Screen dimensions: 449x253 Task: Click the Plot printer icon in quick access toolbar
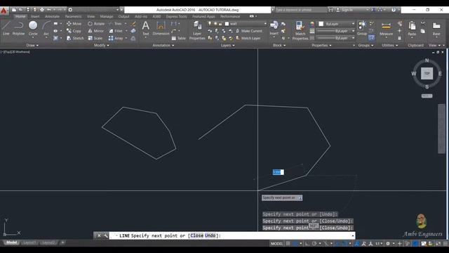(42, 9)
